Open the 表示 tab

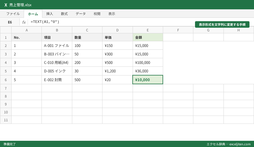pos(112,14)
